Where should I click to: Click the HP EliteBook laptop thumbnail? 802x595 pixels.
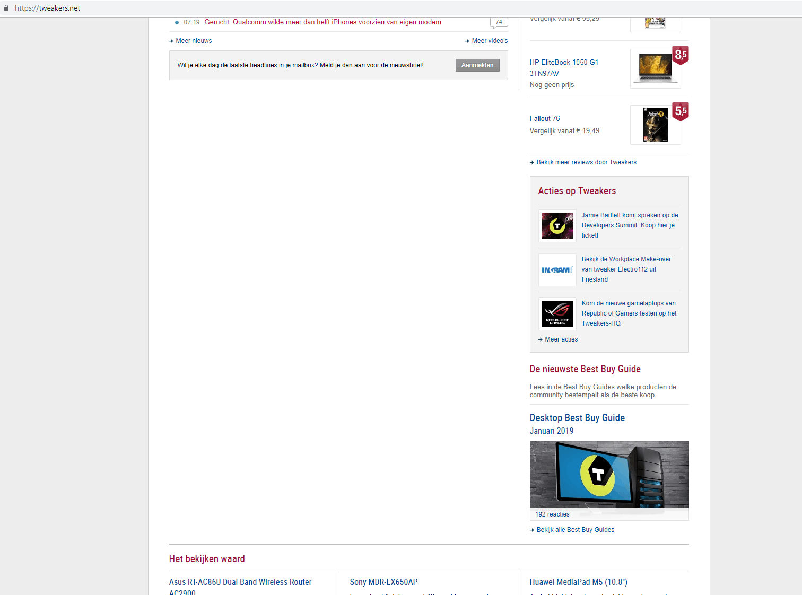[656, 68]
